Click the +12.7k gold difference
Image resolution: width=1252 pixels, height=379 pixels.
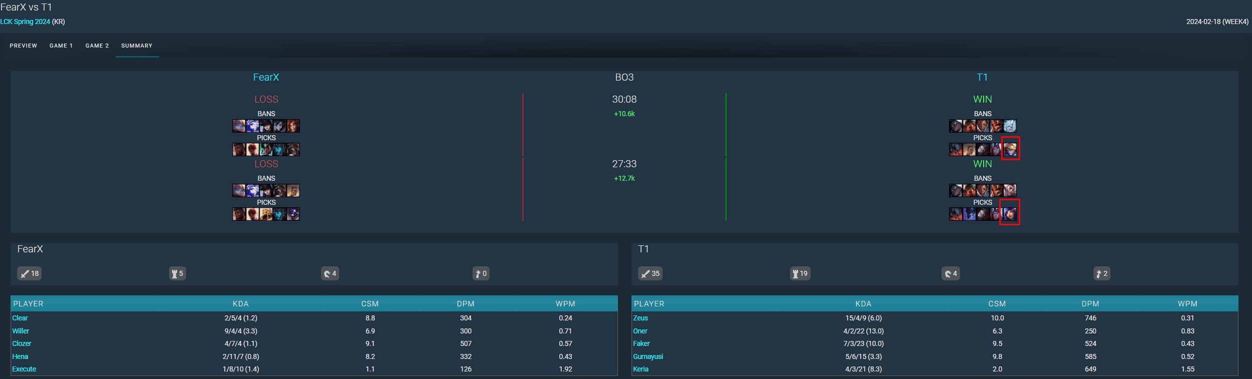click(x=624, y=178)
